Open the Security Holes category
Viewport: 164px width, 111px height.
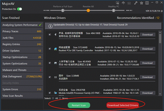point(22,83)
